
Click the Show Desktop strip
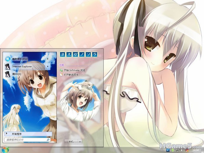tap(203, 150)
